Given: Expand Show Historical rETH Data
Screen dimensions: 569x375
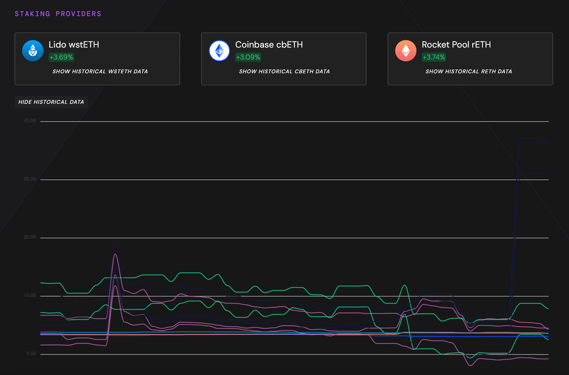Looking at the screenshot, I should click(468, 72).
